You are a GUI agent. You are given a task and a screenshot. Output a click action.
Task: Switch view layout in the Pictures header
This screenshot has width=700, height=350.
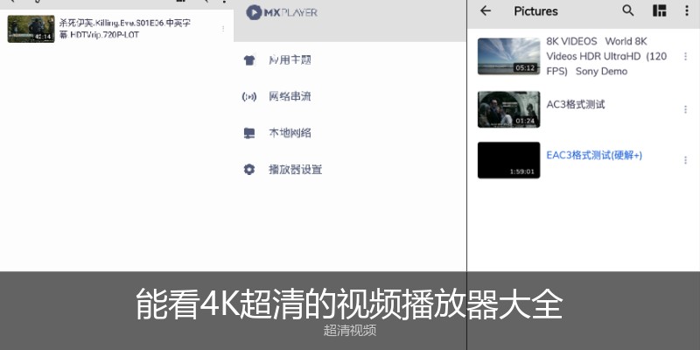[660, 10]
